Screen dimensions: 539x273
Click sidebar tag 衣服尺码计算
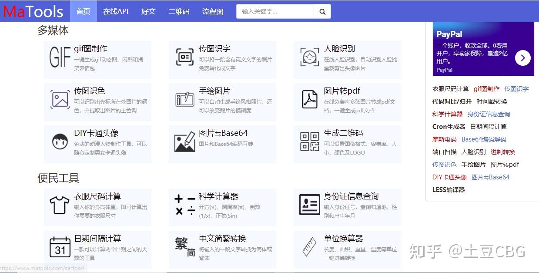pos(451,89)
